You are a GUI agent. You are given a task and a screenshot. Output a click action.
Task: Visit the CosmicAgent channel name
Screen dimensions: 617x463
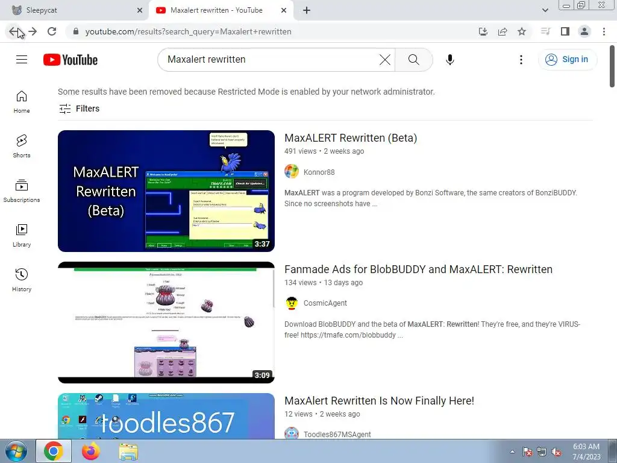pos(325,303)
